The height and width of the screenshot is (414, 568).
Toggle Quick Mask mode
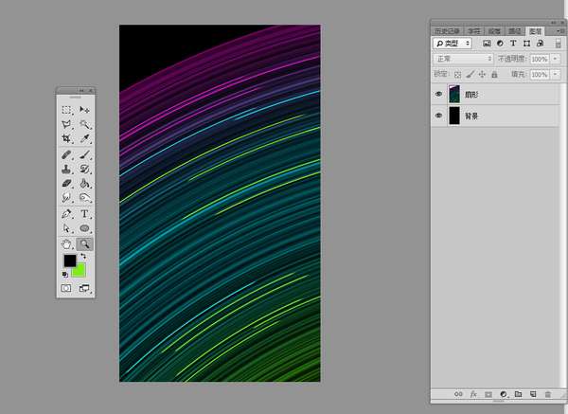[x=66, y=288]
